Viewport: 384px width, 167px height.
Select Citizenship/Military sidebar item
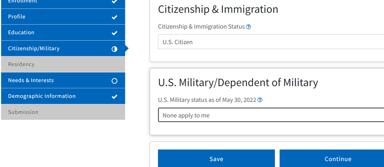pyautogui.click(x=63, y=49)
